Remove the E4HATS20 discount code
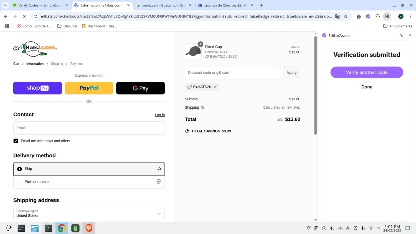416x234 pixels. click(215, 87)
